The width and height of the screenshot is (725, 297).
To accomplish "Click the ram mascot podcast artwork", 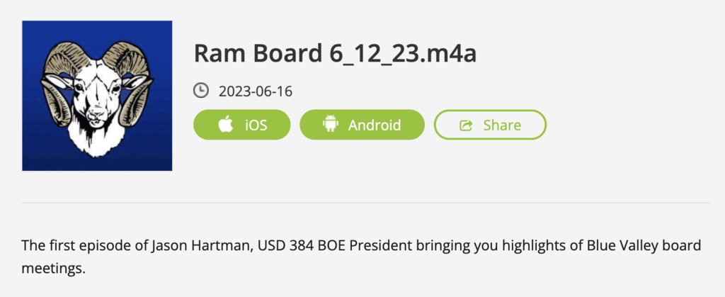I will pos(97,96).
